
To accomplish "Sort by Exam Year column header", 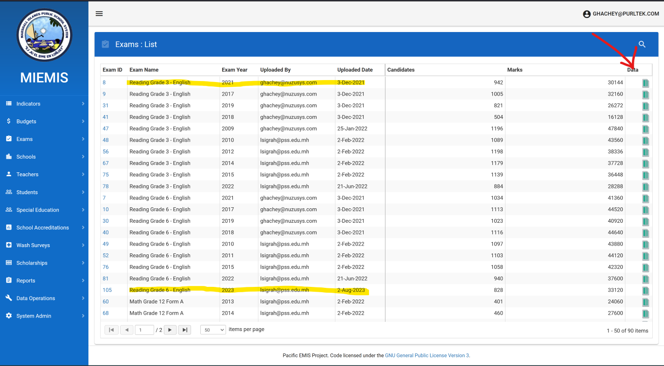I will pyautogui.click(x=235, y=70).
